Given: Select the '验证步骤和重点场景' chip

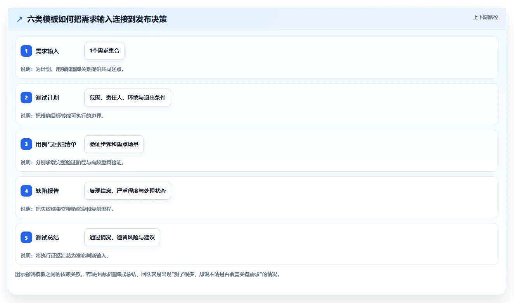Looking at the screenshot, I should click(x=114, y=144).
